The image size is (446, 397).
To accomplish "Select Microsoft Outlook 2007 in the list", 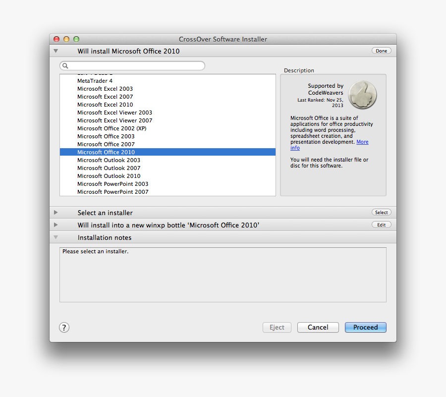I will coord(168,168).
